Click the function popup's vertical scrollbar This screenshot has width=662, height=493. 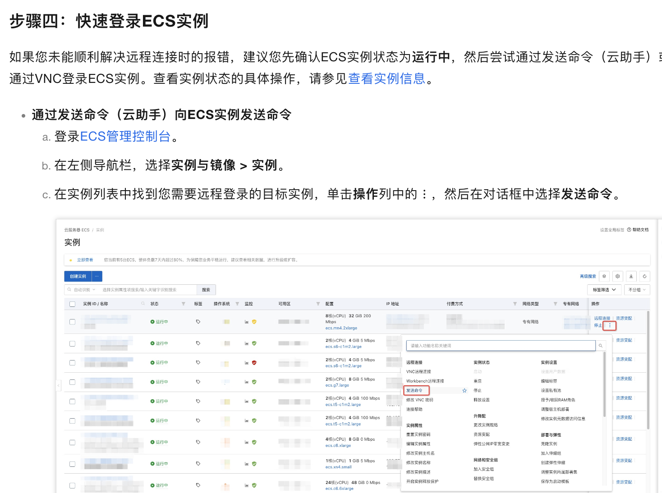pyautogui.click(x=604, y=384)
